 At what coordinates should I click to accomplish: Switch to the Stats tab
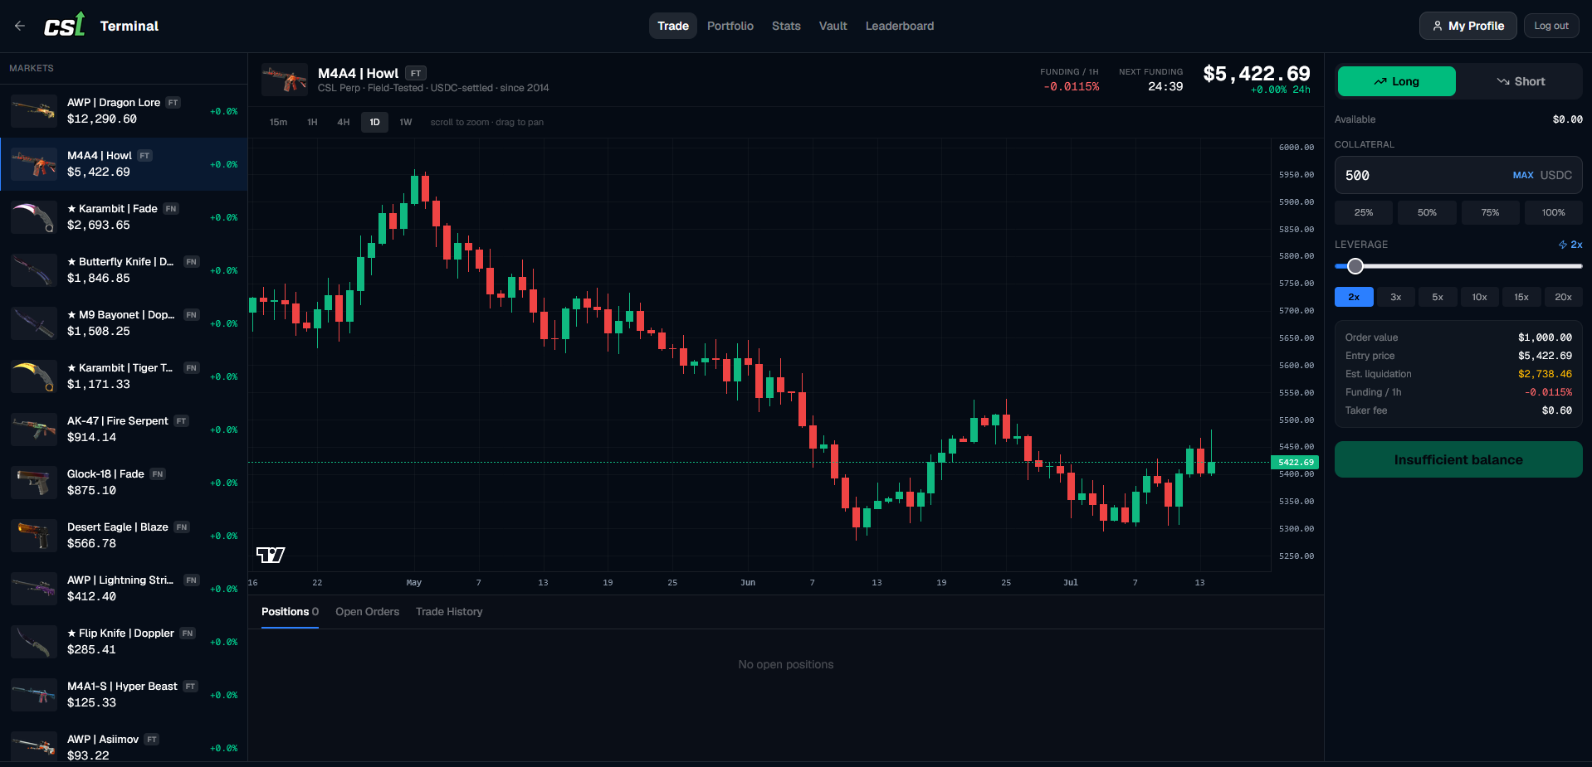(x=786, y=26)
